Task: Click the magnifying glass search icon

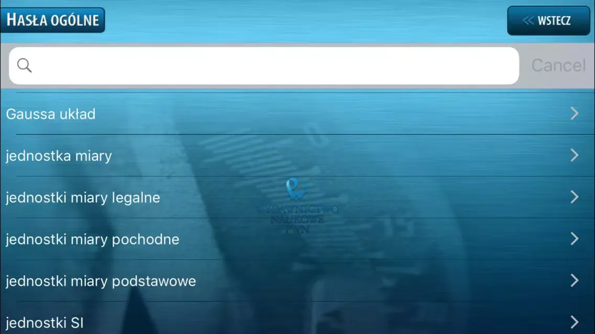Action: pyautogui.click(x=24, y=65)
